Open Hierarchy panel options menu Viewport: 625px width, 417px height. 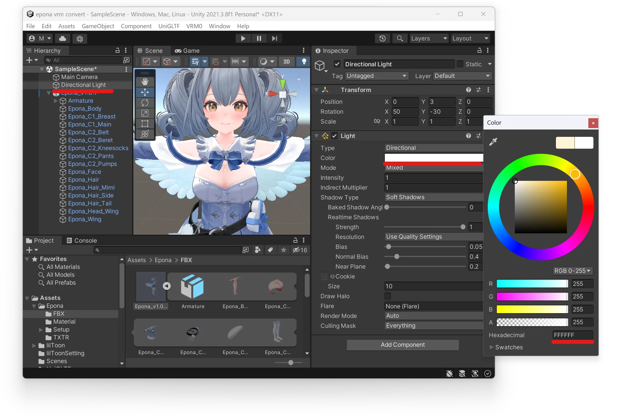click(126, 51)
